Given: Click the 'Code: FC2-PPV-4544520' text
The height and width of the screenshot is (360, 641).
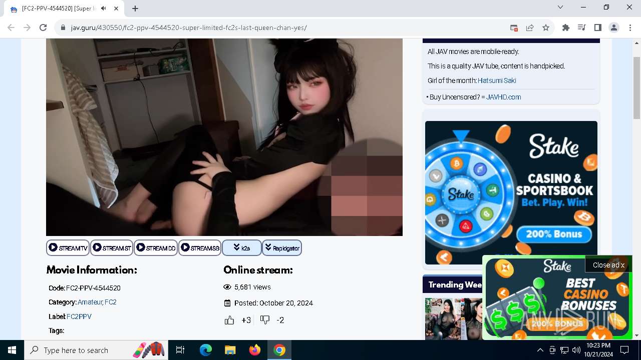Looking at the screenshot, I should pyautogui.click(x=85, y=288).
